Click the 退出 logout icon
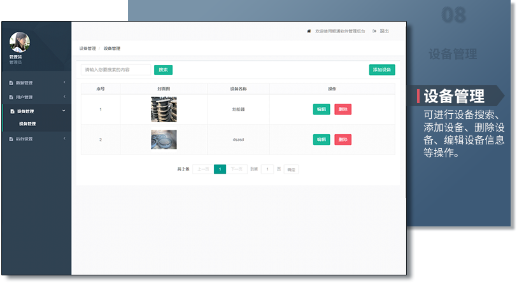The image size is (517, 283). [374, 31]
